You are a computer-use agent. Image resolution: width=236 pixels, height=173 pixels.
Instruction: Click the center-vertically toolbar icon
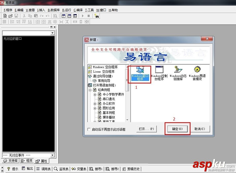click(44, 22)
